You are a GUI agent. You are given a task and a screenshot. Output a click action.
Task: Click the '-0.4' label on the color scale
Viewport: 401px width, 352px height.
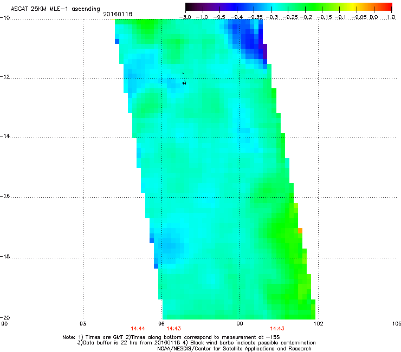click(x=237, y=17)
